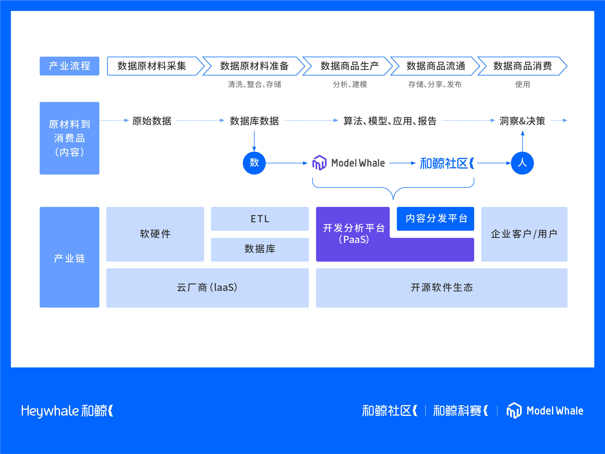This screenshot has height=454, width=605.
Task: Select the 数据商品流通 process step
Action: [x=436, y=66]
